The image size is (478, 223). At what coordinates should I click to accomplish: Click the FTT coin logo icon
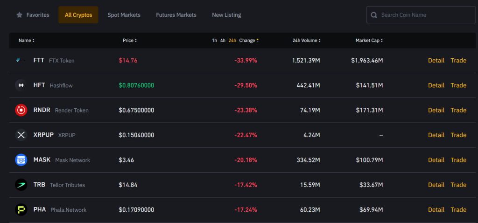pos(21,60)
